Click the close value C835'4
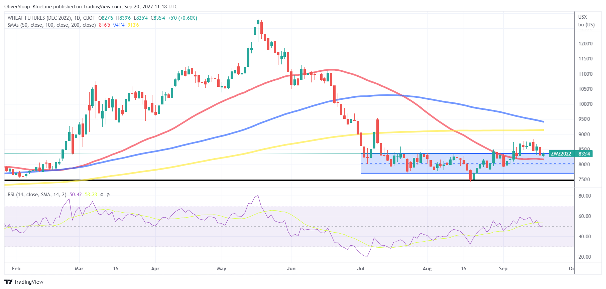 [x=158, y=18]
